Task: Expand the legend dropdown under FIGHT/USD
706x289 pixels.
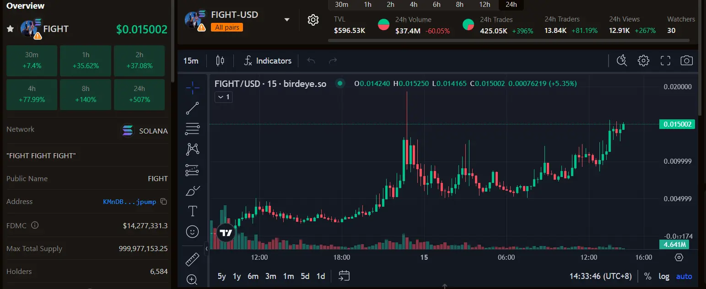Action: [223, 96]
